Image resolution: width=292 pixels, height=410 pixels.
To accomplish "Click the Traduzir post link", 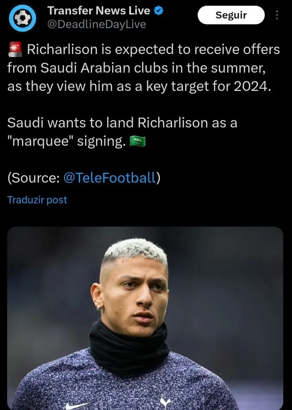I will [x=37, y=200].
